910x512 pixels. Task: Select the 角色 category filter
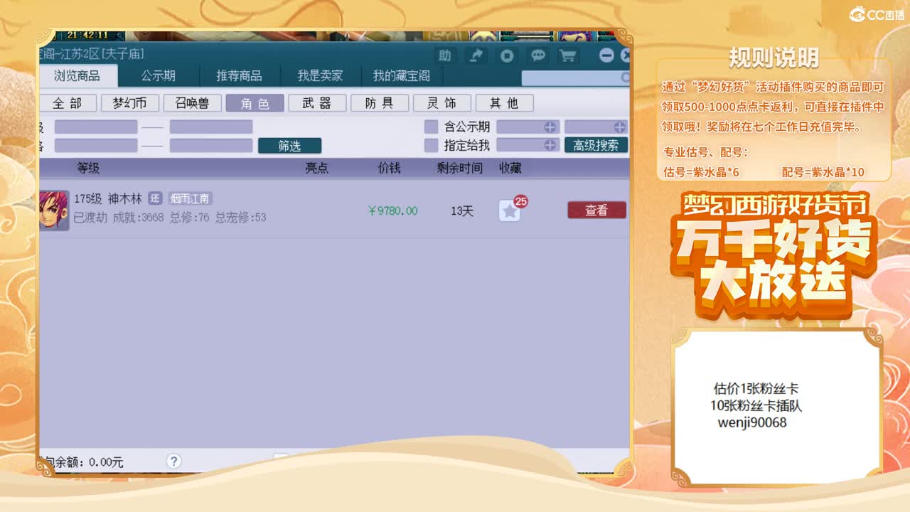tap(255, 103)
